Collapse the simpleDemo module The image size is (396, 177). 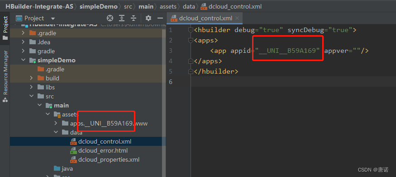click(x=23, y=60)
